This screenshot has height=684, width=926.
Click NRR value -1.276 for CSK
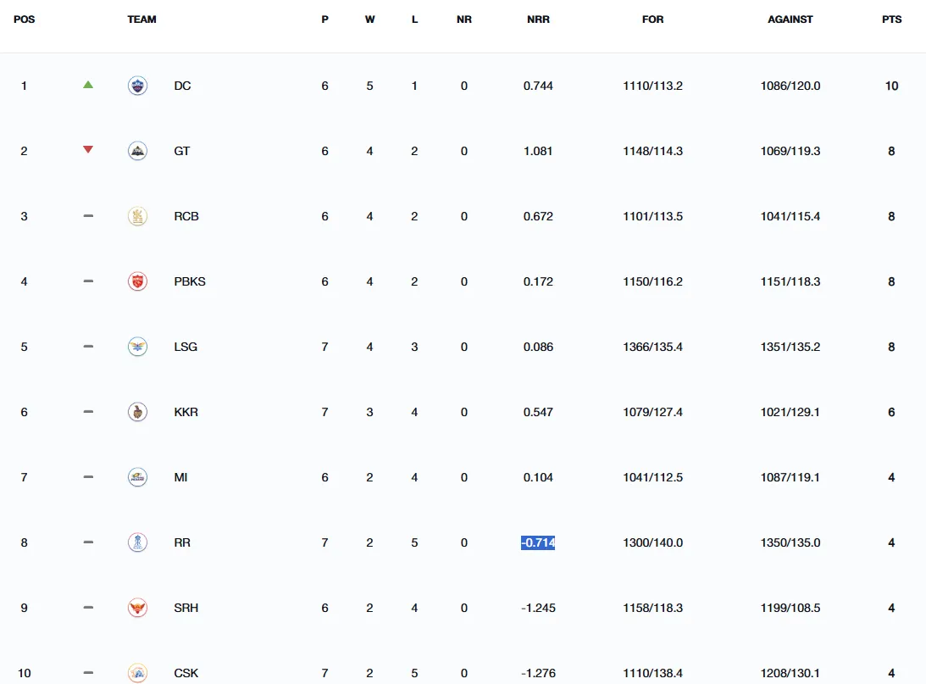[x=538, y=673]
